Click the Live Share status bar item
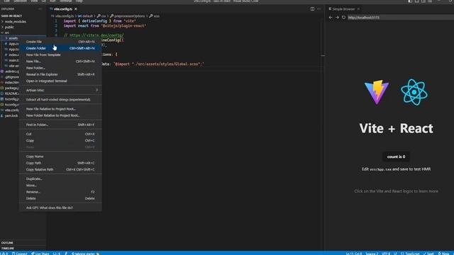The width and height of the screenshot is (454, 255). tap(40, 254)
